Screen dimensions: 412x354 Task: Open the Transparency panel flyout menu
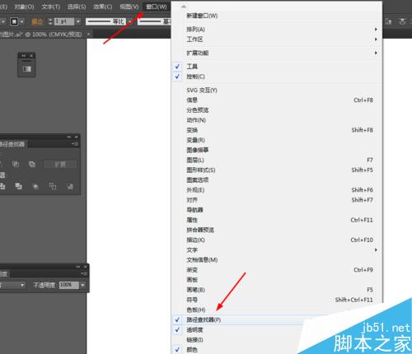pyautogui.click(x=84, y=273)
